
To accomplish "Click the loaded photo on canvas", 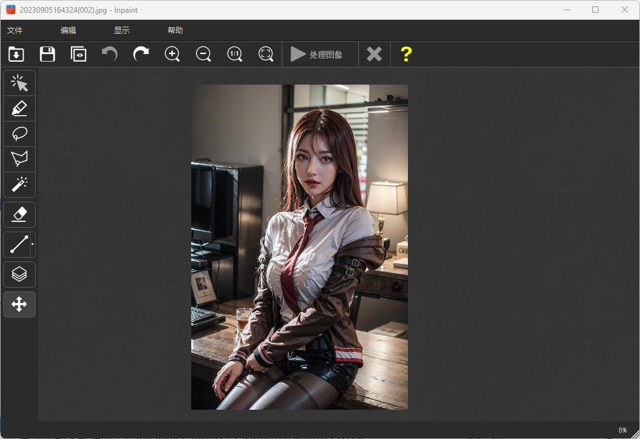I will click(300, 247).
